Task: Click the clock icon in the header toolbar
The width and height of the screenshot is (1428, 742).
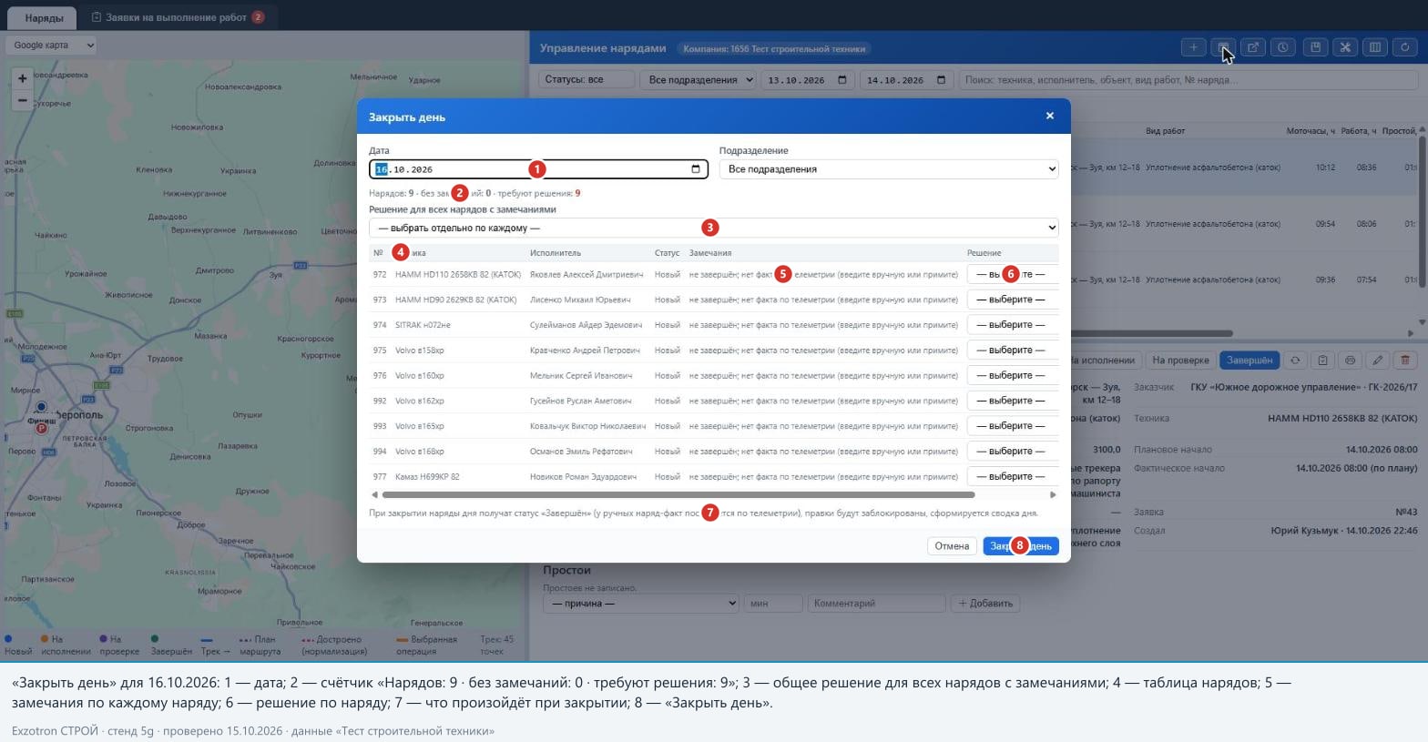Action: [x=1283, y=47]
